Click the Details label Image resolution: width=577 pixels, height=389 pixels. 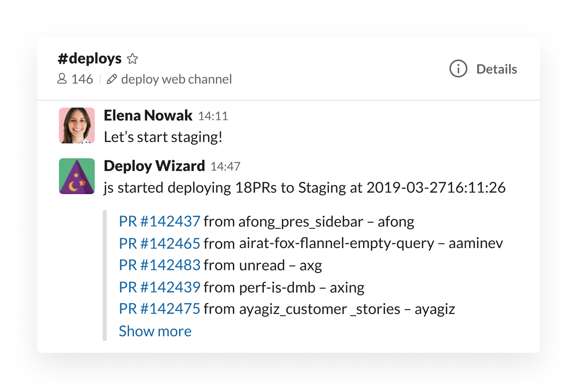click(x=497, y=69)
